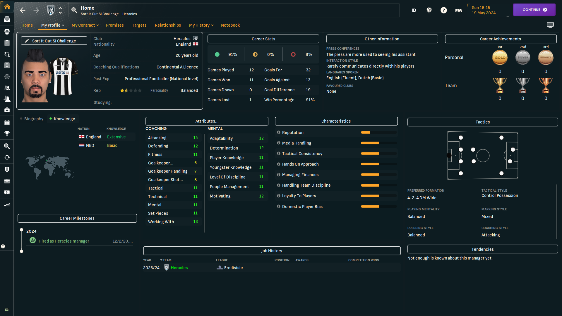The image size is (562, 316).
Task: Click the monitor display icon
Action: 550,25
